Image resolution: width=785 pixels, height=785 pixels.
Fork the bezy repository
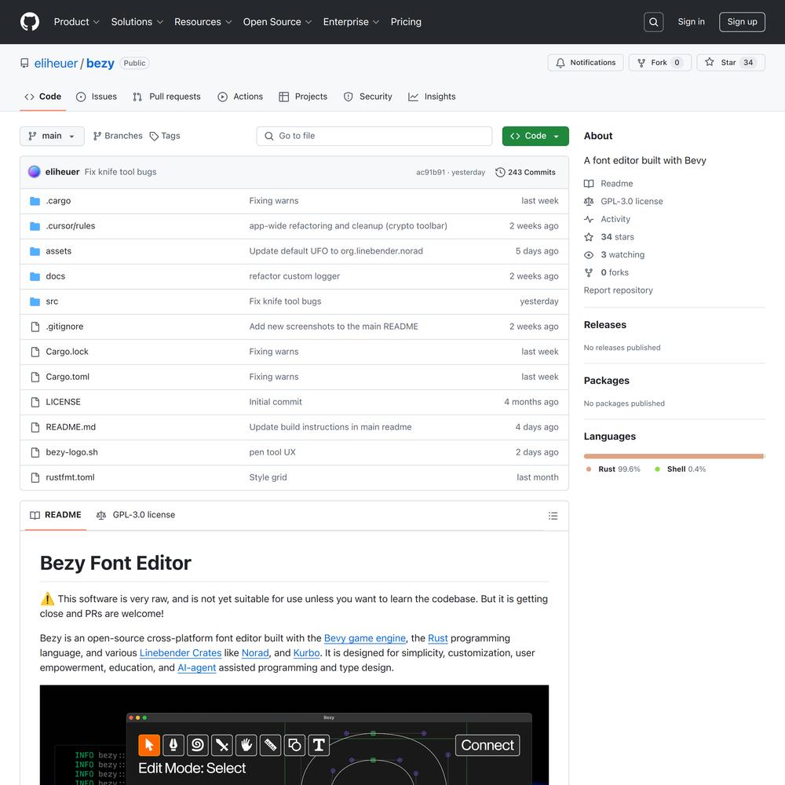[660, 63]
